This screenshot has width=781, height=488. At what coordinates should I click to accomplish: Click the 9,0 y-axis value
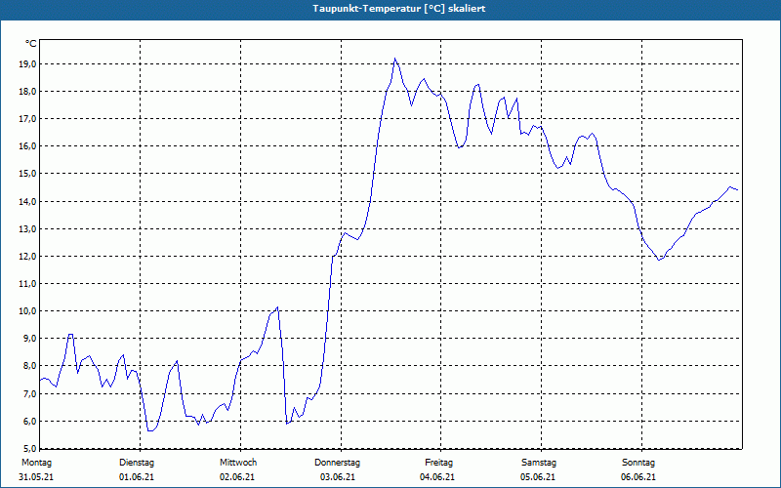29,339
